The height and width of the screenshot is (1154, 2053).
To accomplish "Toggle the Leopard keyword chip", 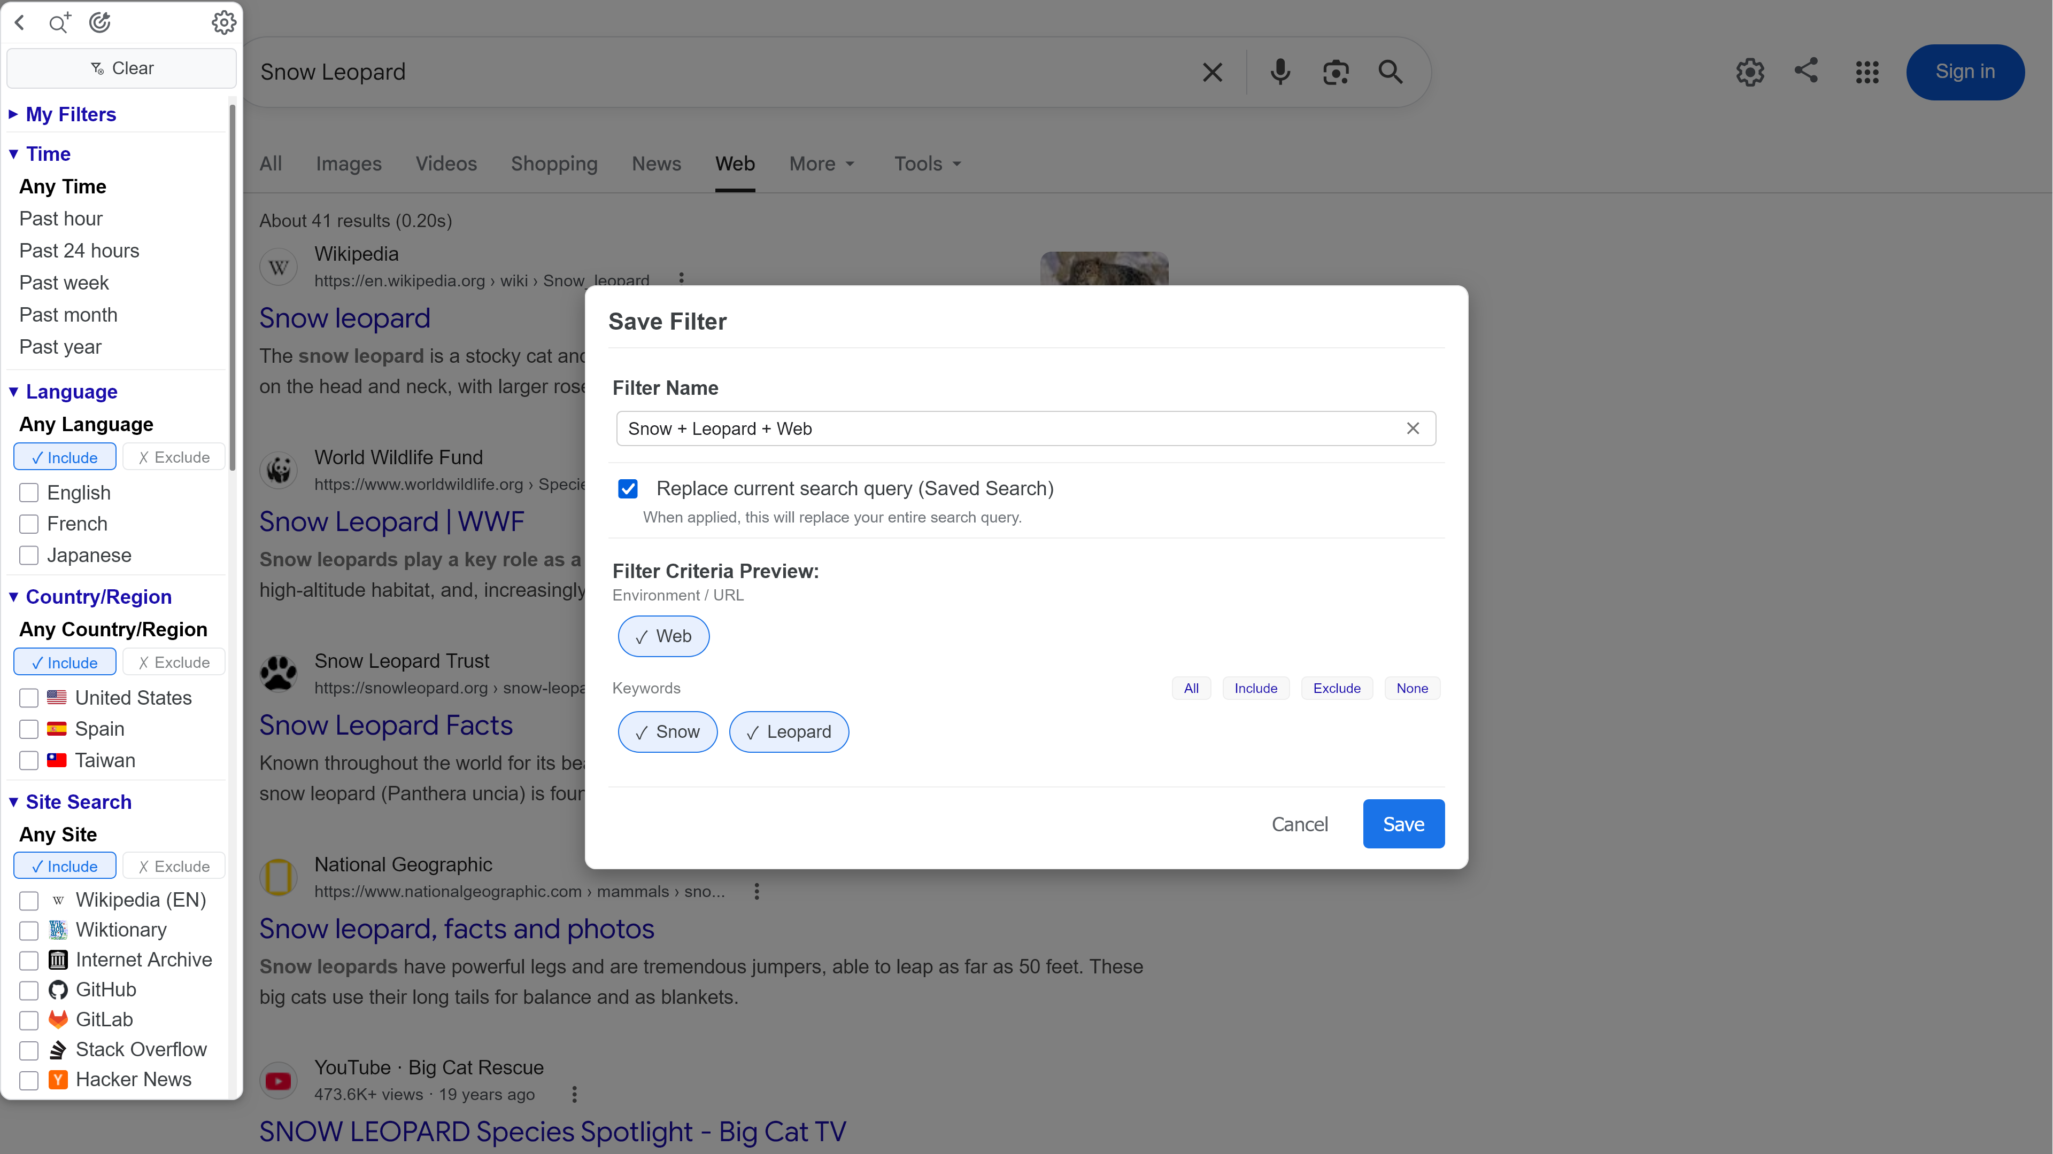I will pos(789,732).
